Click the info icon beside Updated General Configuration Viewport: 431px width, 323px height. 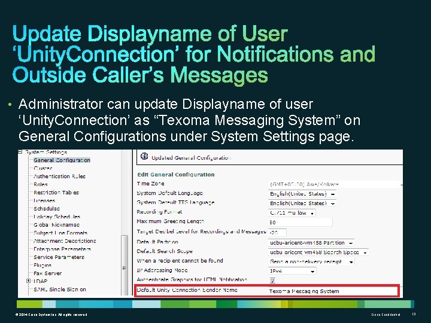pyautogui.click(x=144, y=156)
